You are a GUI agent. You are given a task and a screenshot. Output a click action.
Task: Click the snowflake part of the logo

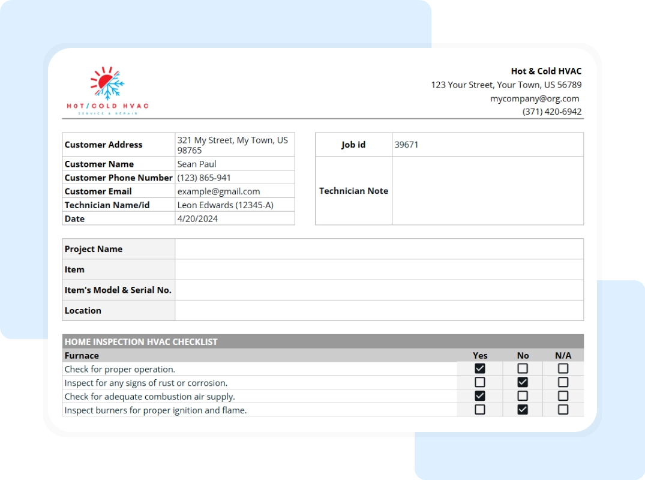click(110, 90)
